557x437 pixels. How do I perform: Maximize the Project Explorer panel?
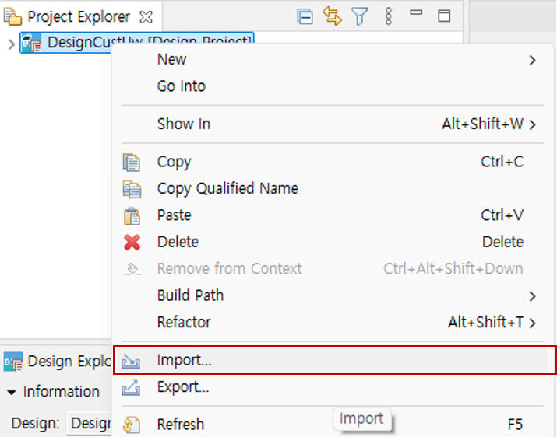point(444,16)
